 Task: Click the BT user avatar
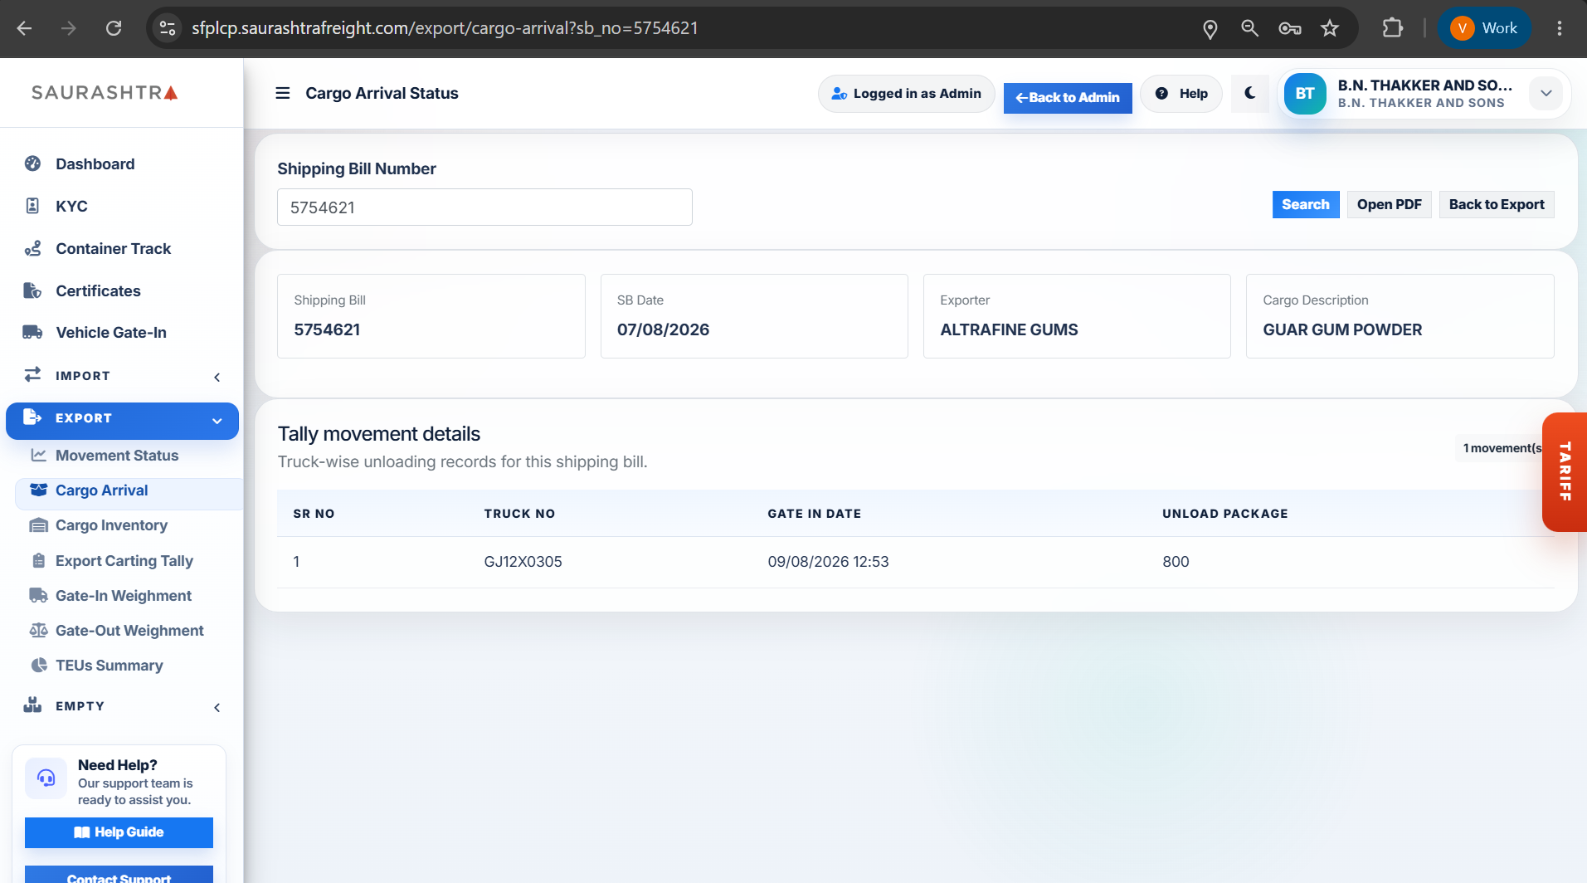[1305, 94]
